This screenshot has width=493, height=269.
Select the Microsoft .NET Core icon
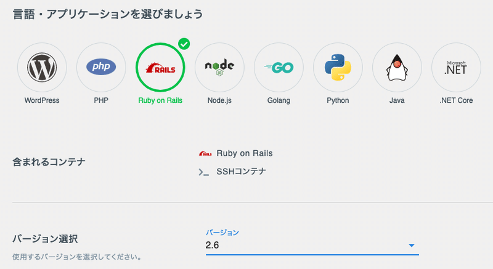tap(456, 68)
